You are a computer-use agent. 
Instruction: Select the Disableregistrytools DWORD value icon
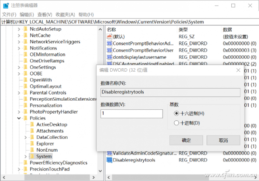(x=110, y=160)
